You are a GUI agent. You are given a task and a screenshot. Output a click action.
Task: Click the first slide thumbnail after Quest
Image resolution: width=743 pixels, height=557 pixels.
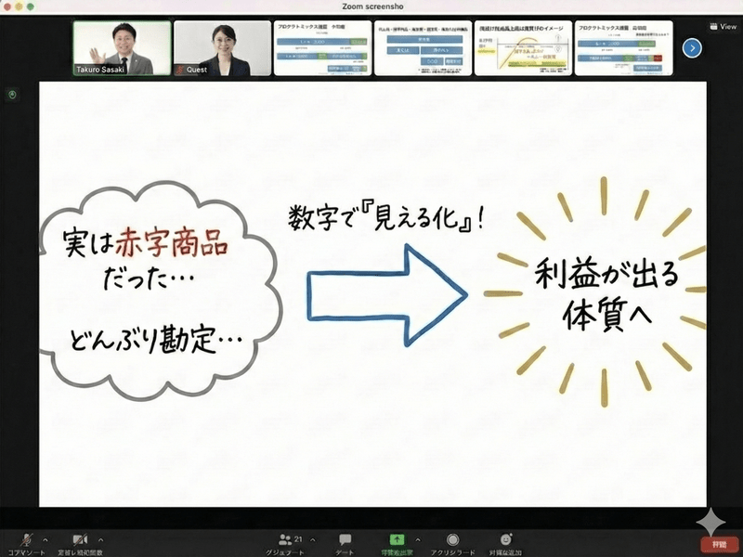321,48
